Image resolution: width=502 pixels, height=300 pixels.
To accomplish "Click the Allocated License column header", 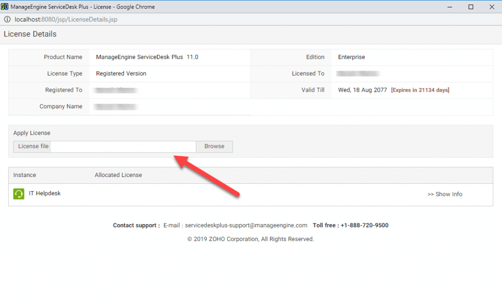I will pos(118,175).
